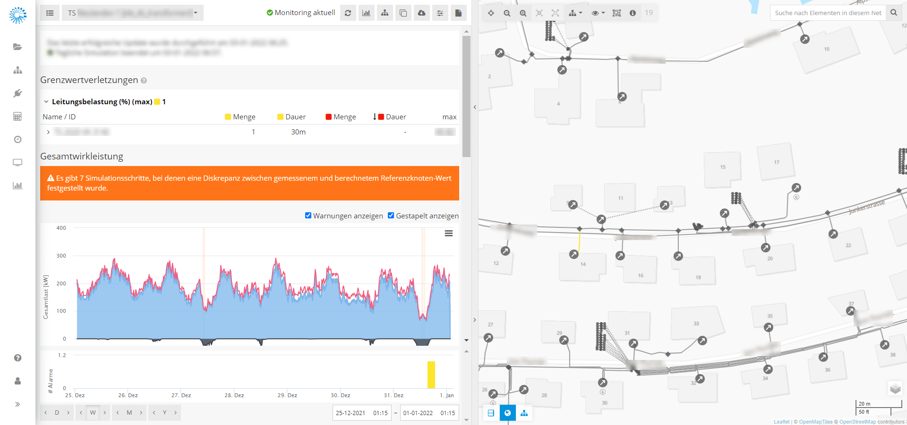
Task: Collapse the Leitungsbelastung (%) (max) section
Action: pos(46,102)
